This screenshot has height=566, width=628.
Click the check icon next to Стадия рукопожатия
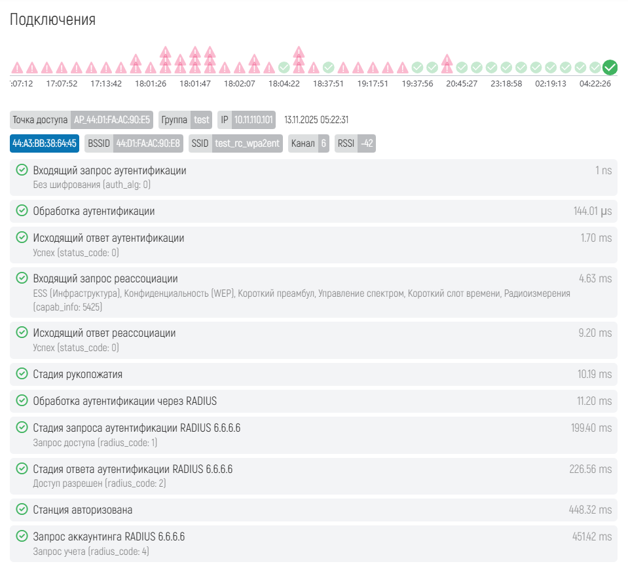(x=22, y=374)
